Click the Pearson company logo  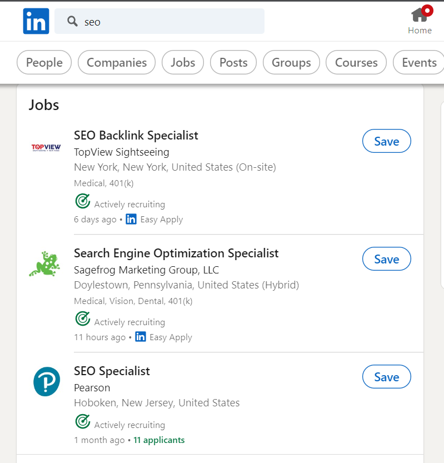47,381
